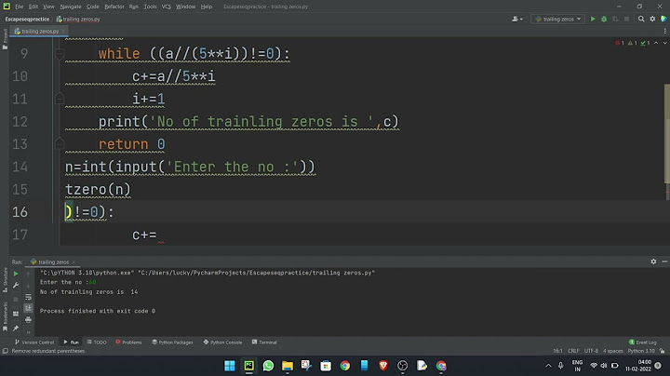Open the File menu
The width and height of the screenshot is (670, 376).
(x=20, y=7)
